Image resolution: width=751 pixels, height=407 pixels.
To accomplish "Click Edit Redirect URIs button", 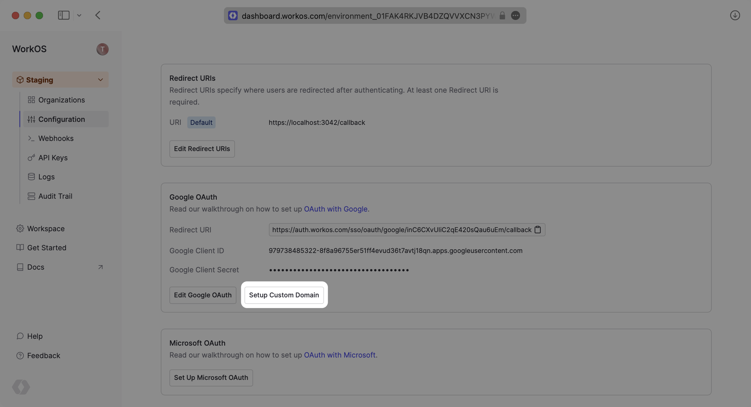I will 202,149.
